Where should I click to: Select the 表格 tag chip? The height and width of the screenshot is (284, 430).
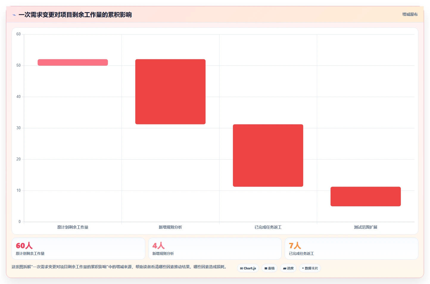[269, 268]
